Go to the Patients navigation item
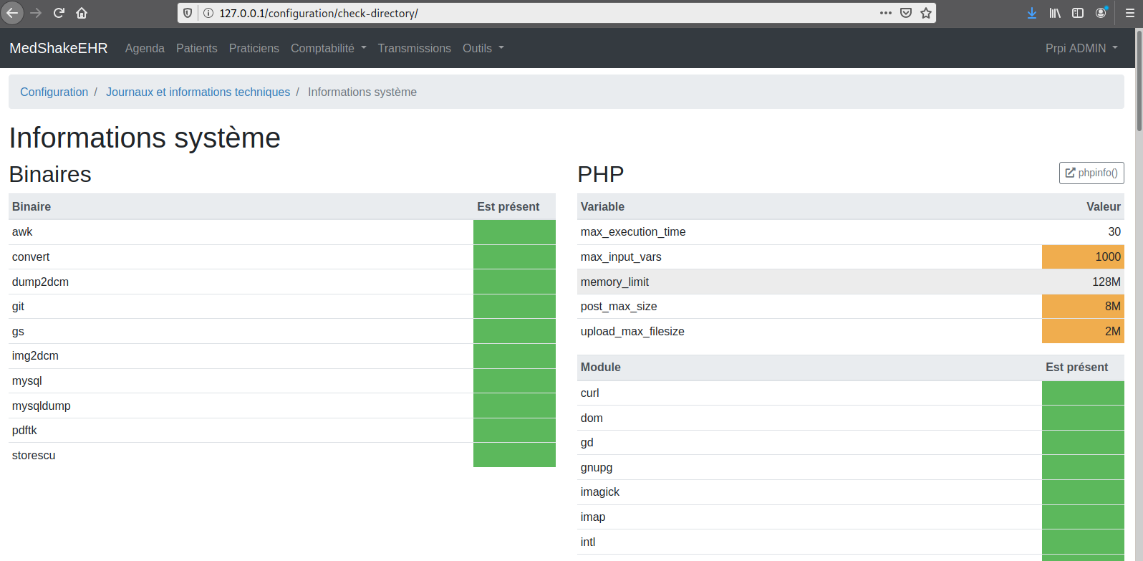 [x=196, y=48]
